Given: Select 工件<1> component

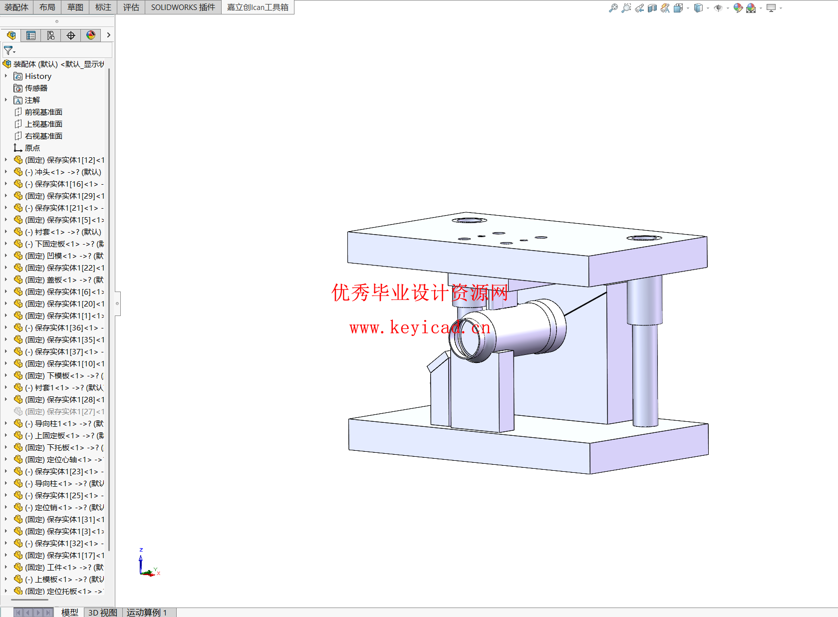Looking at the screenshot, I should (x=59, y=567).
